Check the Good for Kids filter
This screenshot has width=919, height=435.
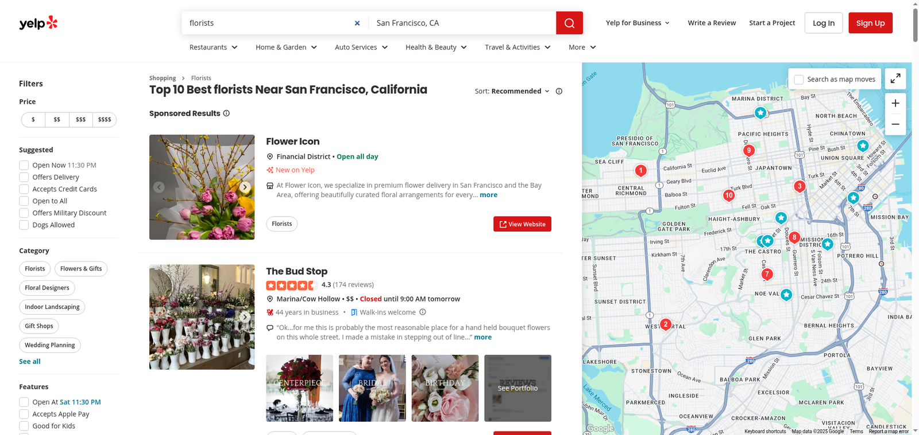[x=24, y=426]
